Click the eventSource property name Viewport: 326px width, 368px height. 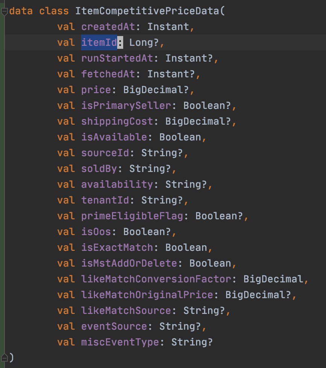(x=114, y=326)
